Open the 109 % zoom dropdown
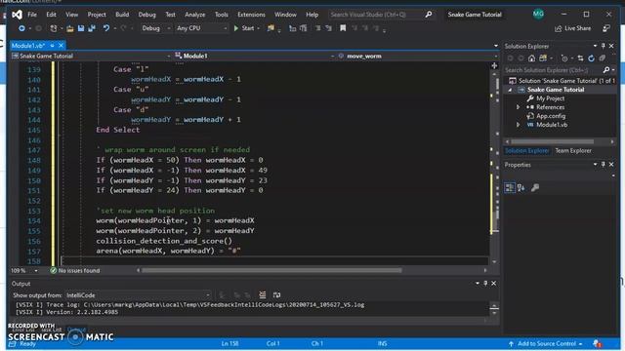 (x=23, y=271)
